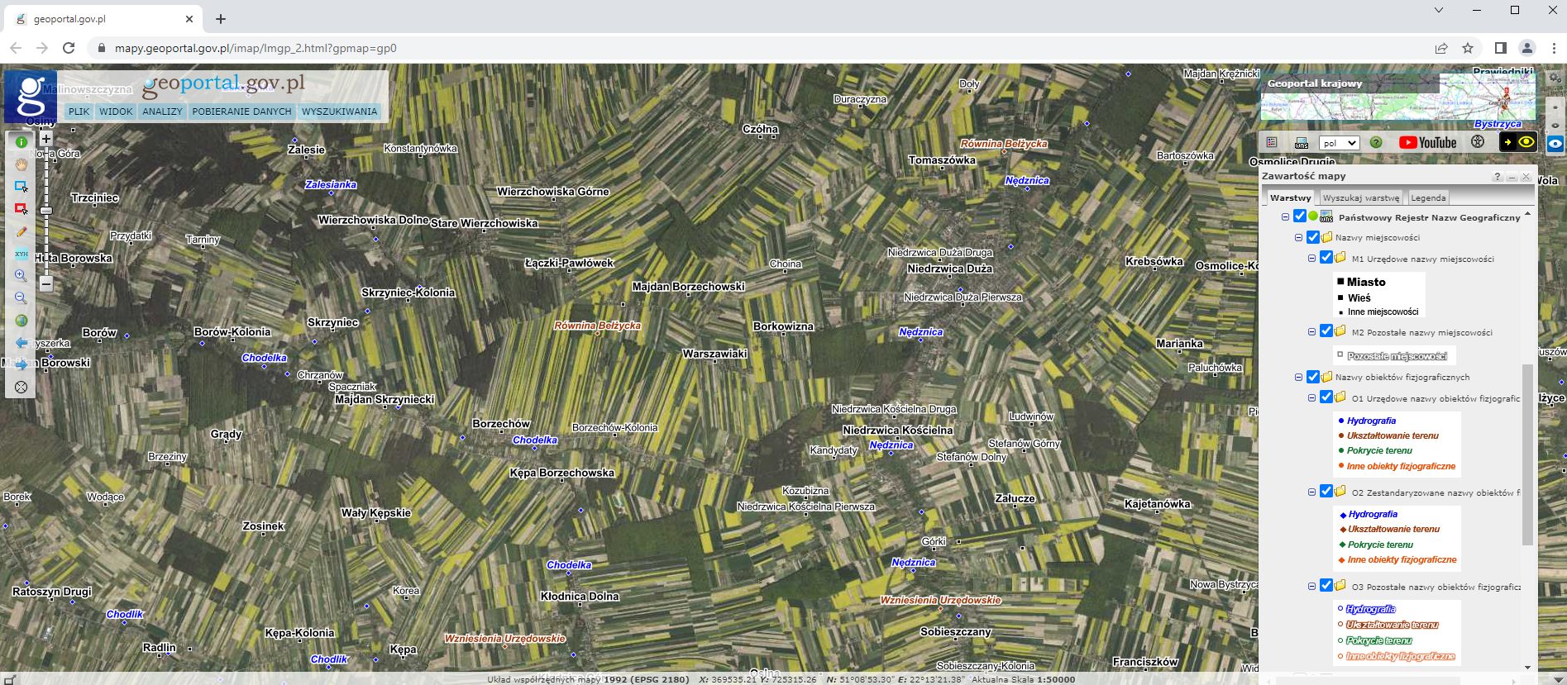
Task: Toggle M1 Urzędowe nazwy miejscowości checkbox
Action: coord(1326,258)
